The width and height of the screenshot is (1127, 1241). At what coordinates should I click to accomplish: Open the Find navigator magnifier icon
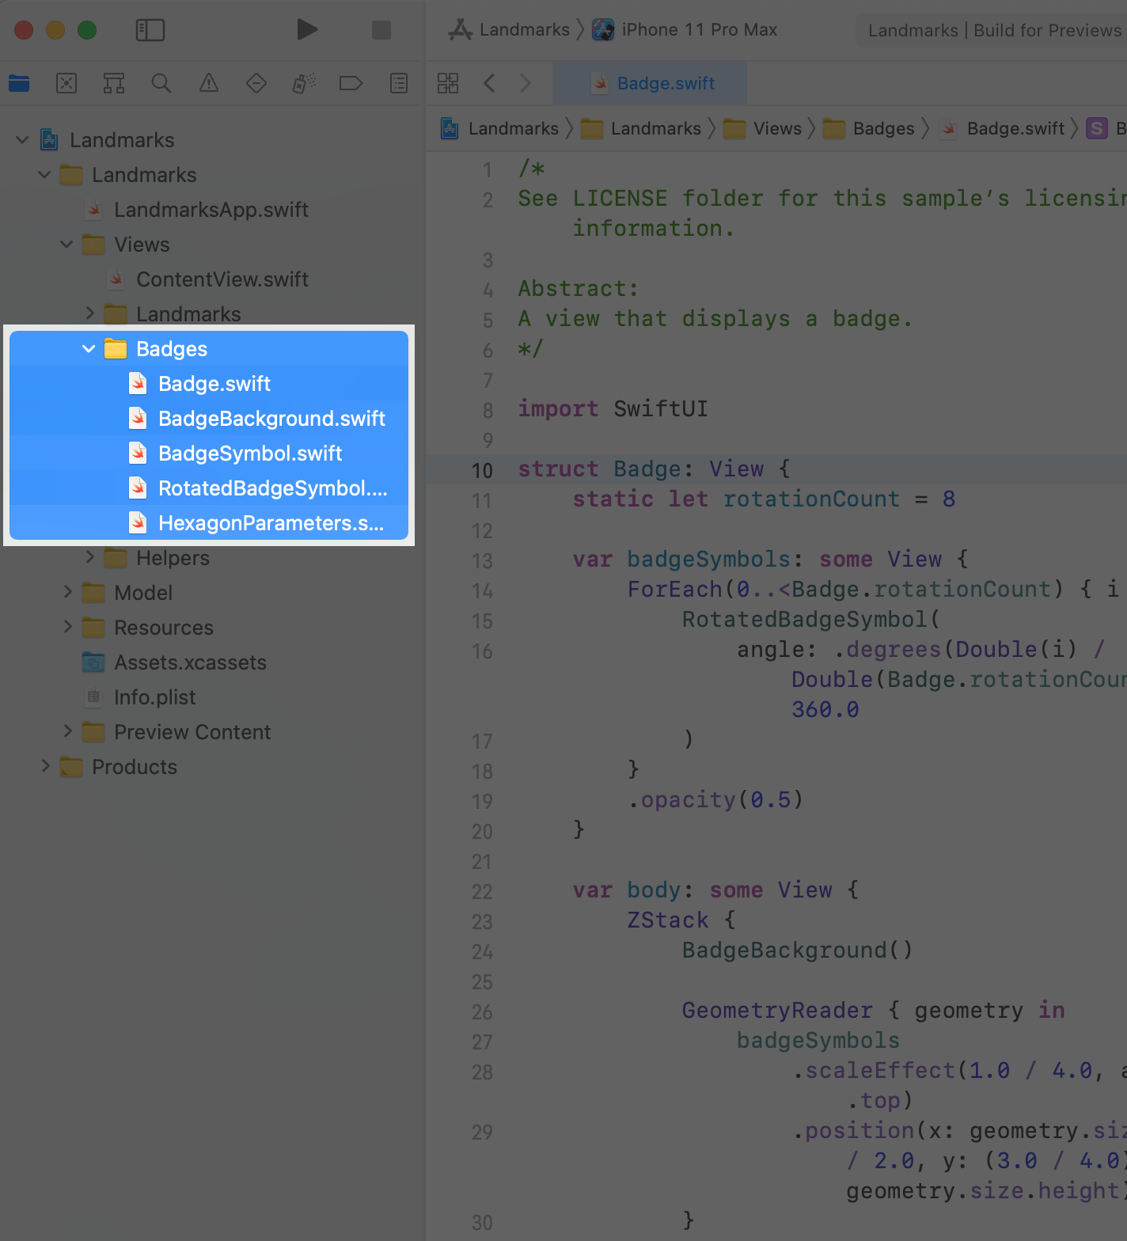click(161, 83)
